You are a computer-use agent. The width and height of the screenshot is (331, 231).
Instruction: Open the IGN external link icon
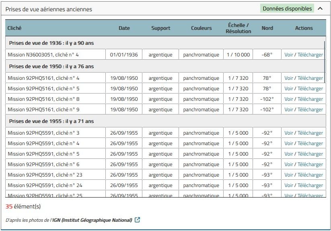[137, 220]
